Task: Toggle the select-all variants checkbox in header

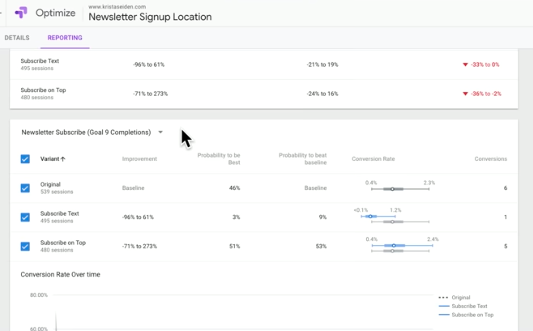Action: (25, 159)
